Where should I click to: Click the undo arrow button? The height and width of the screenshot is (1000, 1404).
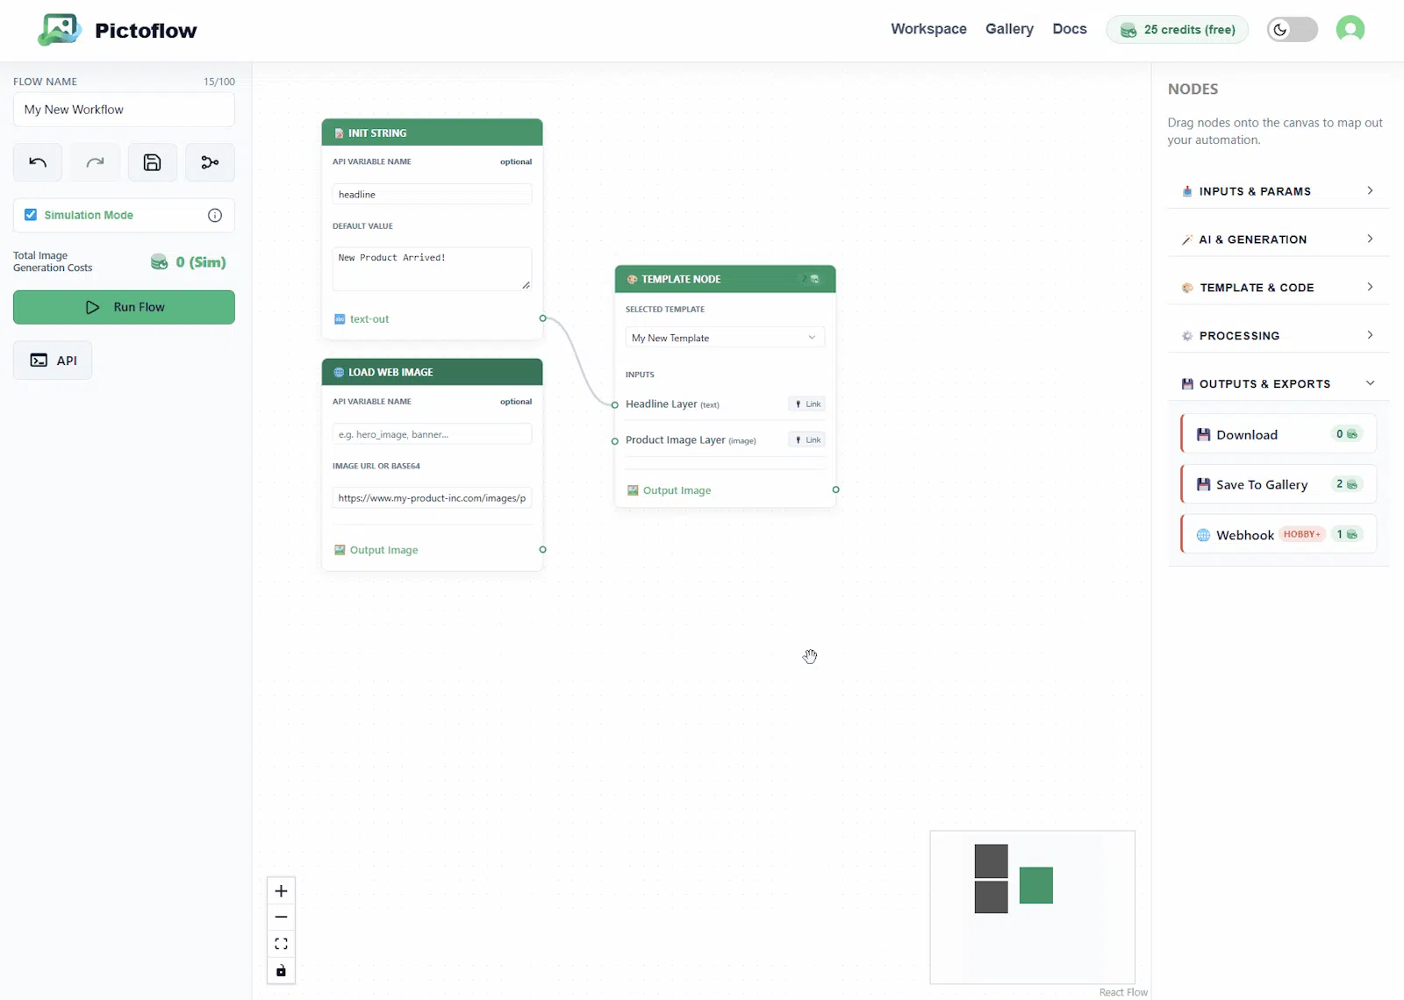(38, 162)
